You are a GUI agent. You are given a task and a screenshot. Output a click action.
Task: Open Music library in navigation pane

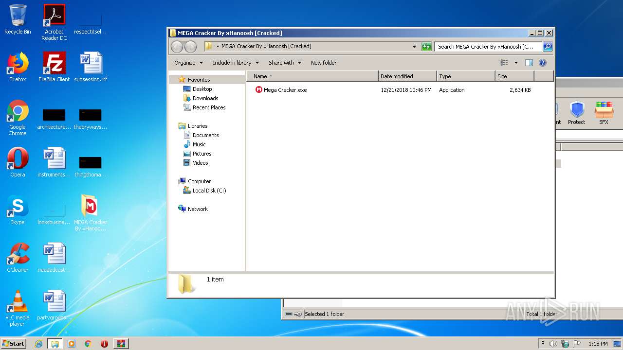(199, 144)
